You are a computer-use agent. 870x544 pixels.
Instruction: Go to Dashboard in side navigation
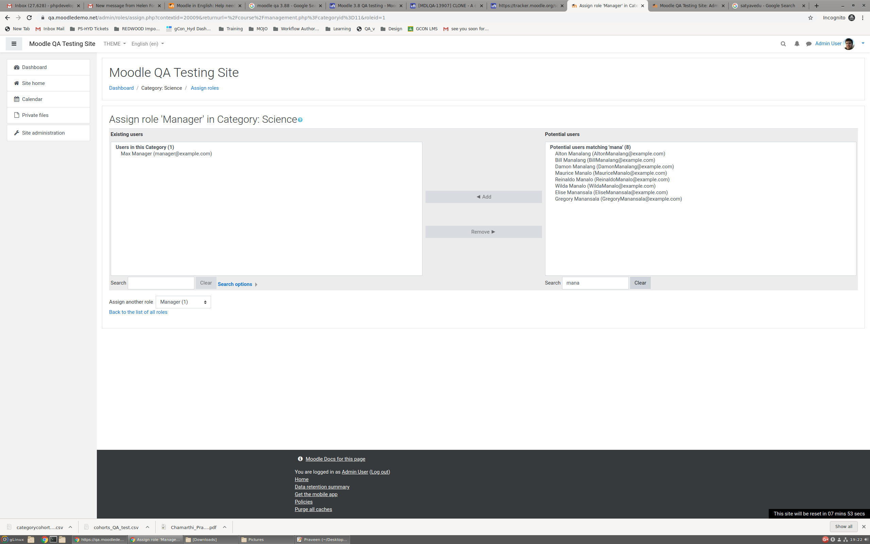pos(48,67)
